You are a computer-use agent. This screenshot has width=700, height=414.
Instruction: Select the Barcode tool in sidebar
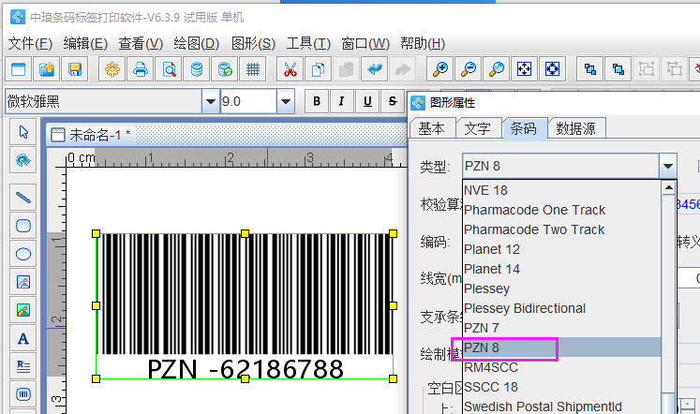click(x=24, y=394)
